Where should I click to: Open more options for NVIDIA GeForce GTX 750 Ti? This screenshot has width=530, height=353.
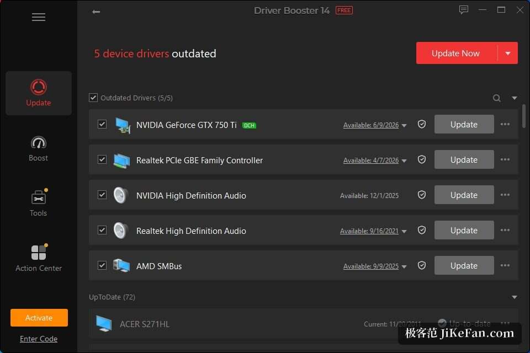(x=505, y=124)
